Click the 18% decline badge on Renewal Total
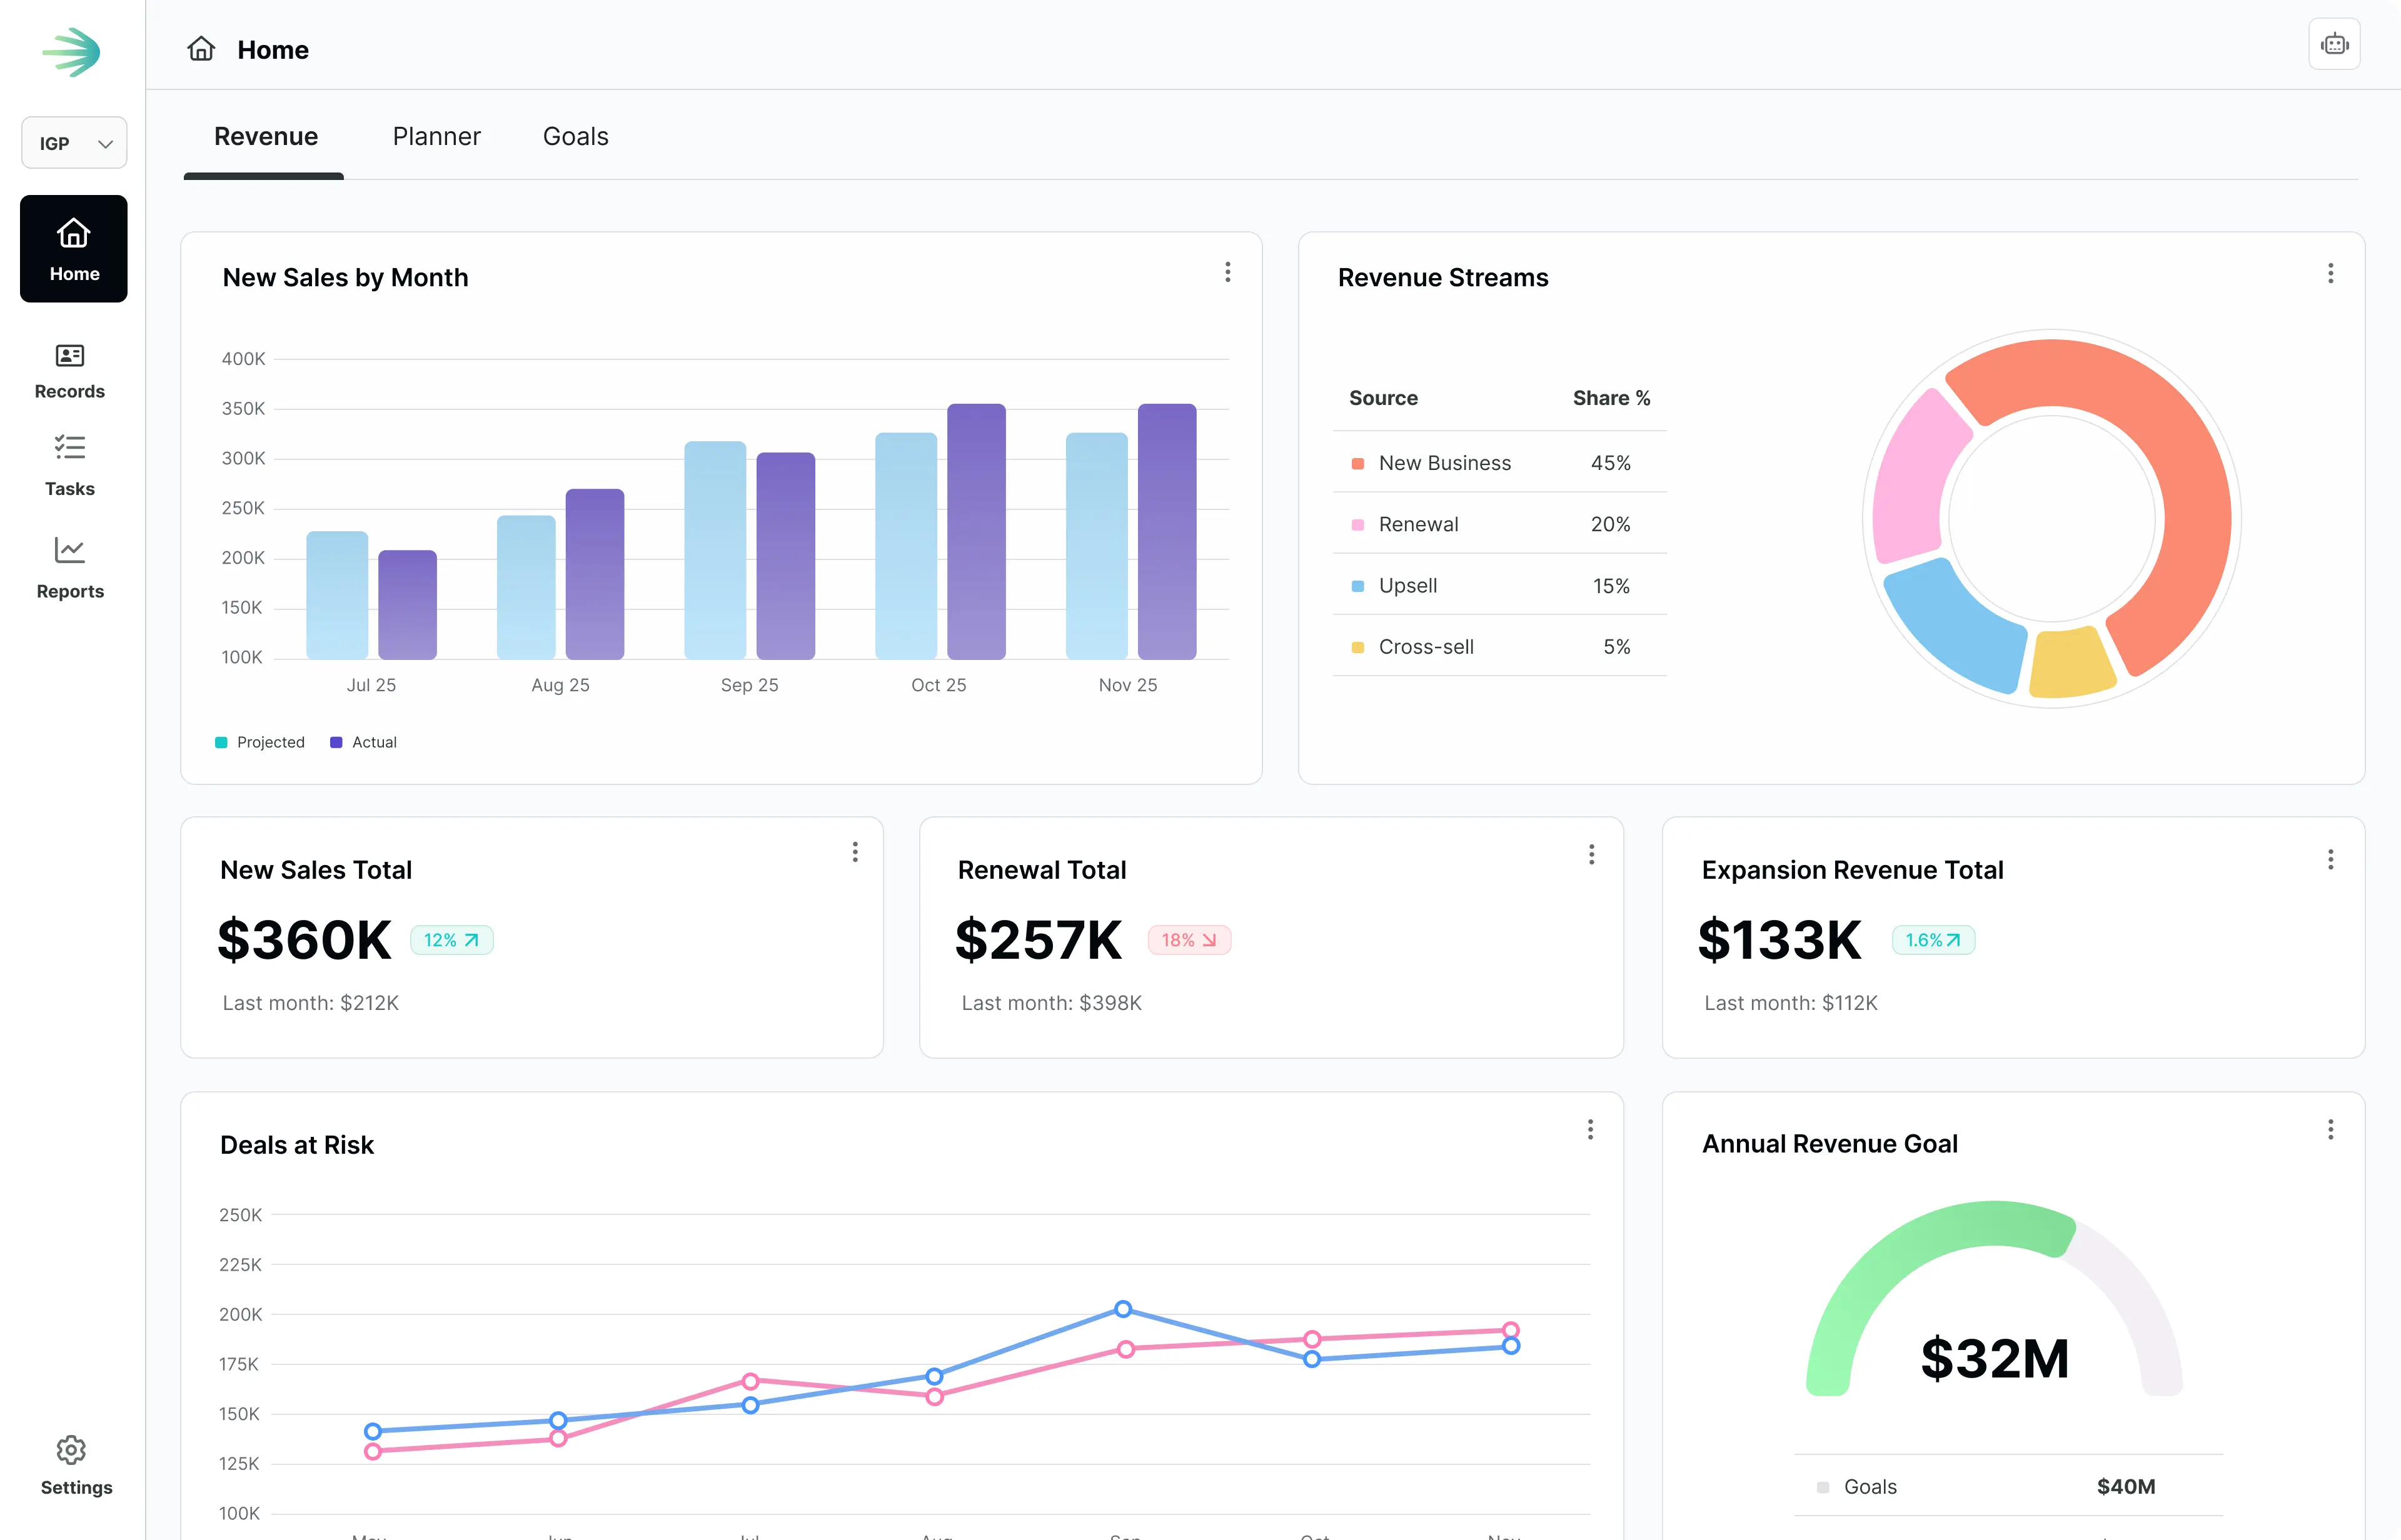2401x1540 pixels. (1189, 939)
